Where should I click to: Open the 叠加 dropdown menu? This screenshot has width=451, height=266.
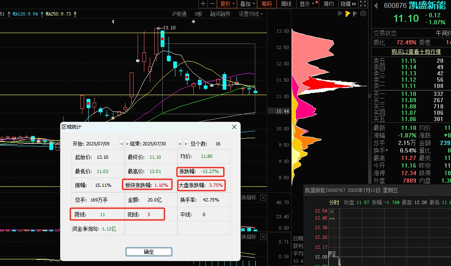(248, 4)
